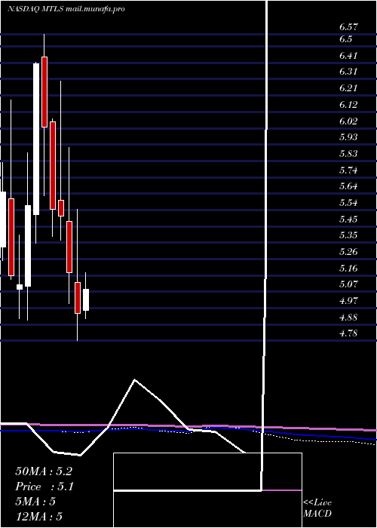
Task: Click the 5.26 price axis value
Action: 348,252
